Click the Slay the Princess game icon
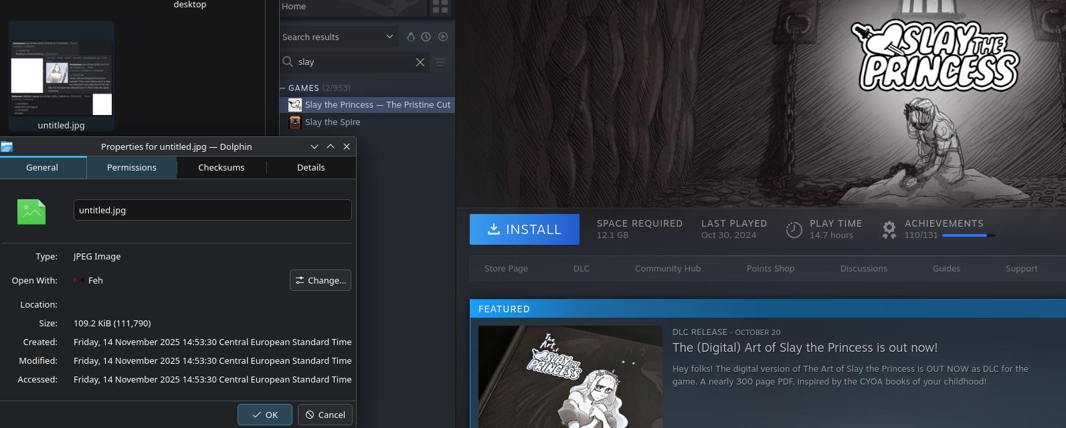Image resolution: width=1066 pixels, height=428 pixels. [295, 105]
